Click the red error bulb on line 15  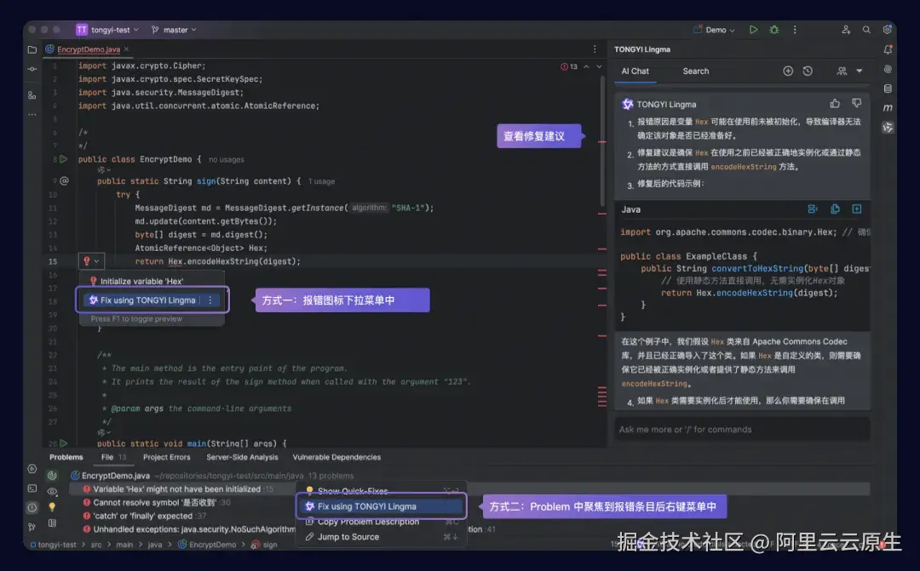click(86, 261)
